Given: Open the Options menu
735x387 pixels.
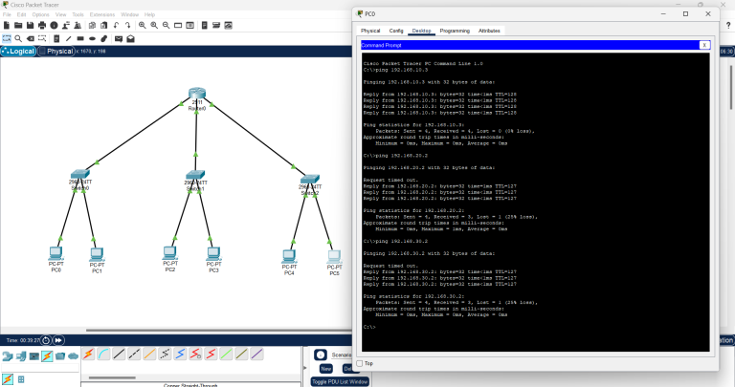Looking at the screenshot, I should tap(41, 14).
